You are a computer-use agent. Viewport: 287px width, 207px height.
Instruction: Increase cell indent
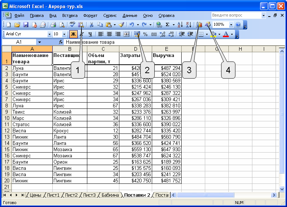pyautogui.click(x=190, y=34)
